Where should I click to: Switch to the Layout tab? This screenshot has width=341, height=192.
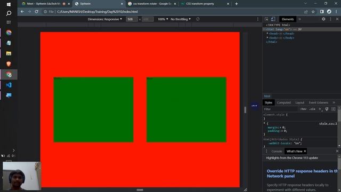tap(299, 102)
